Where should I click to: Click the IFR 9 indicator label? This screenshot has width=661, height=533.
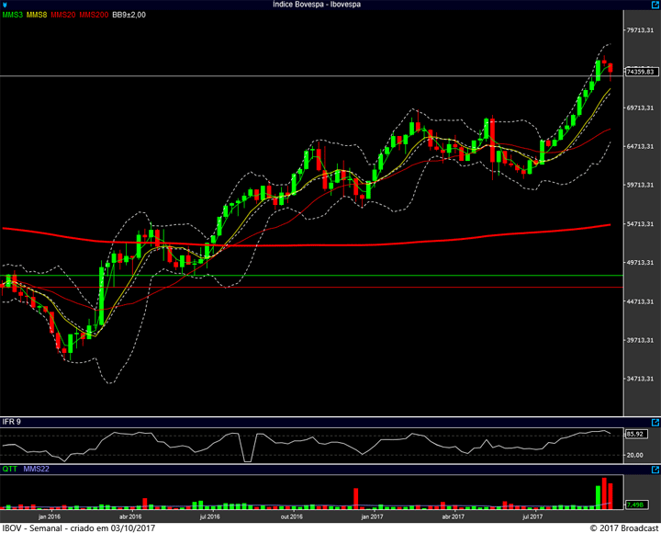coord(12,422)
